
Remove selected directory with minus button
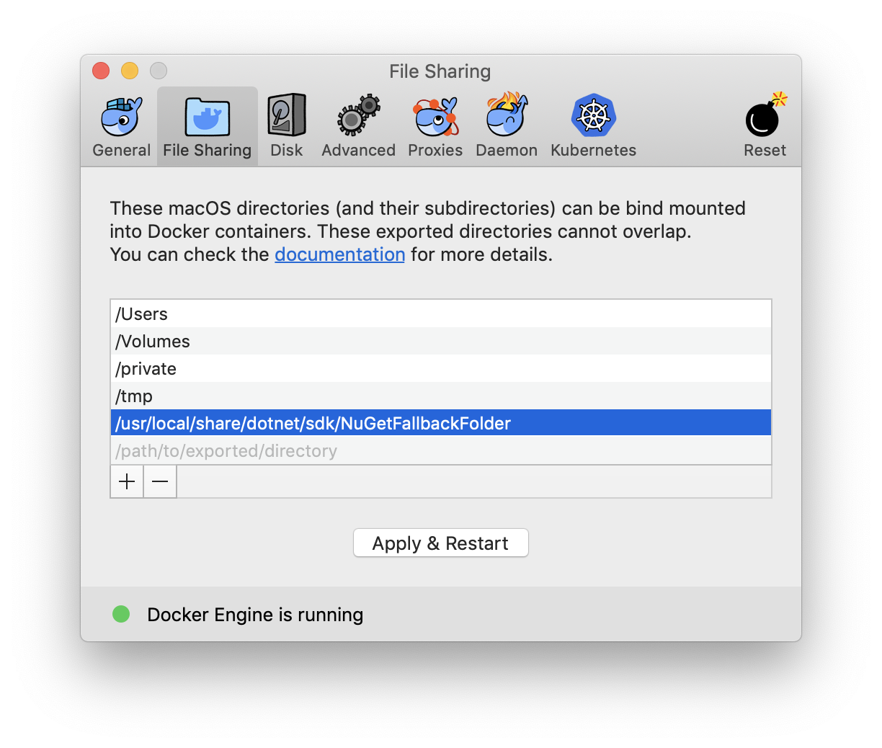[x=160, y=481]
